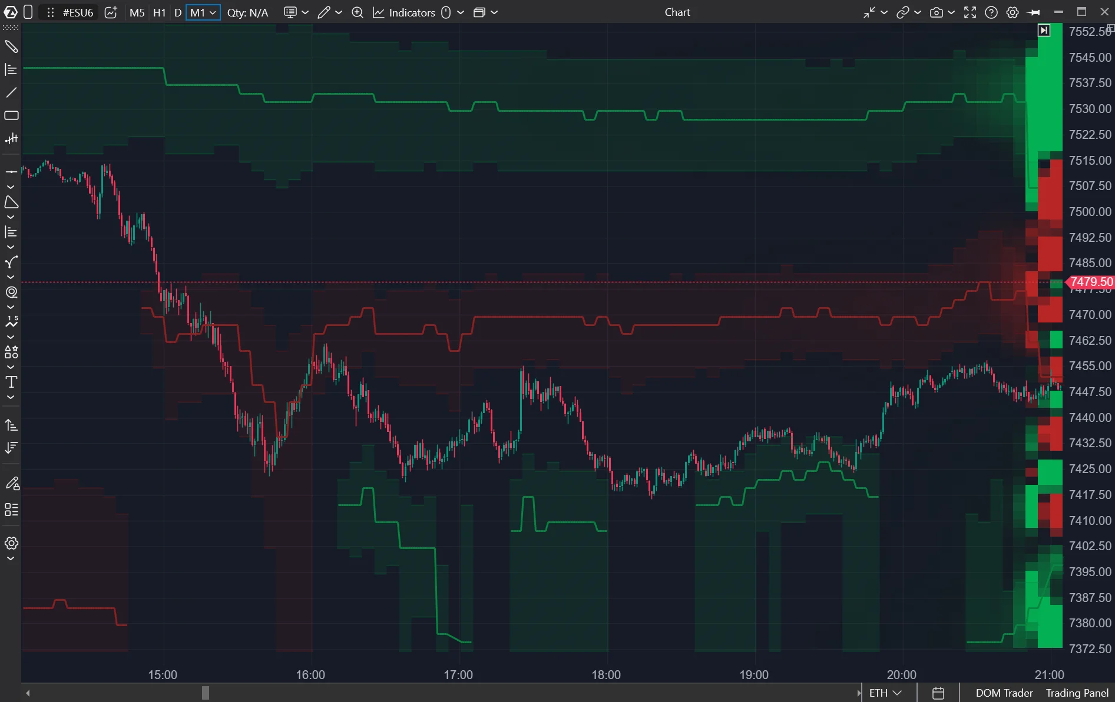Click the Qty: N/A quantity field

click(x=247, y=12)
